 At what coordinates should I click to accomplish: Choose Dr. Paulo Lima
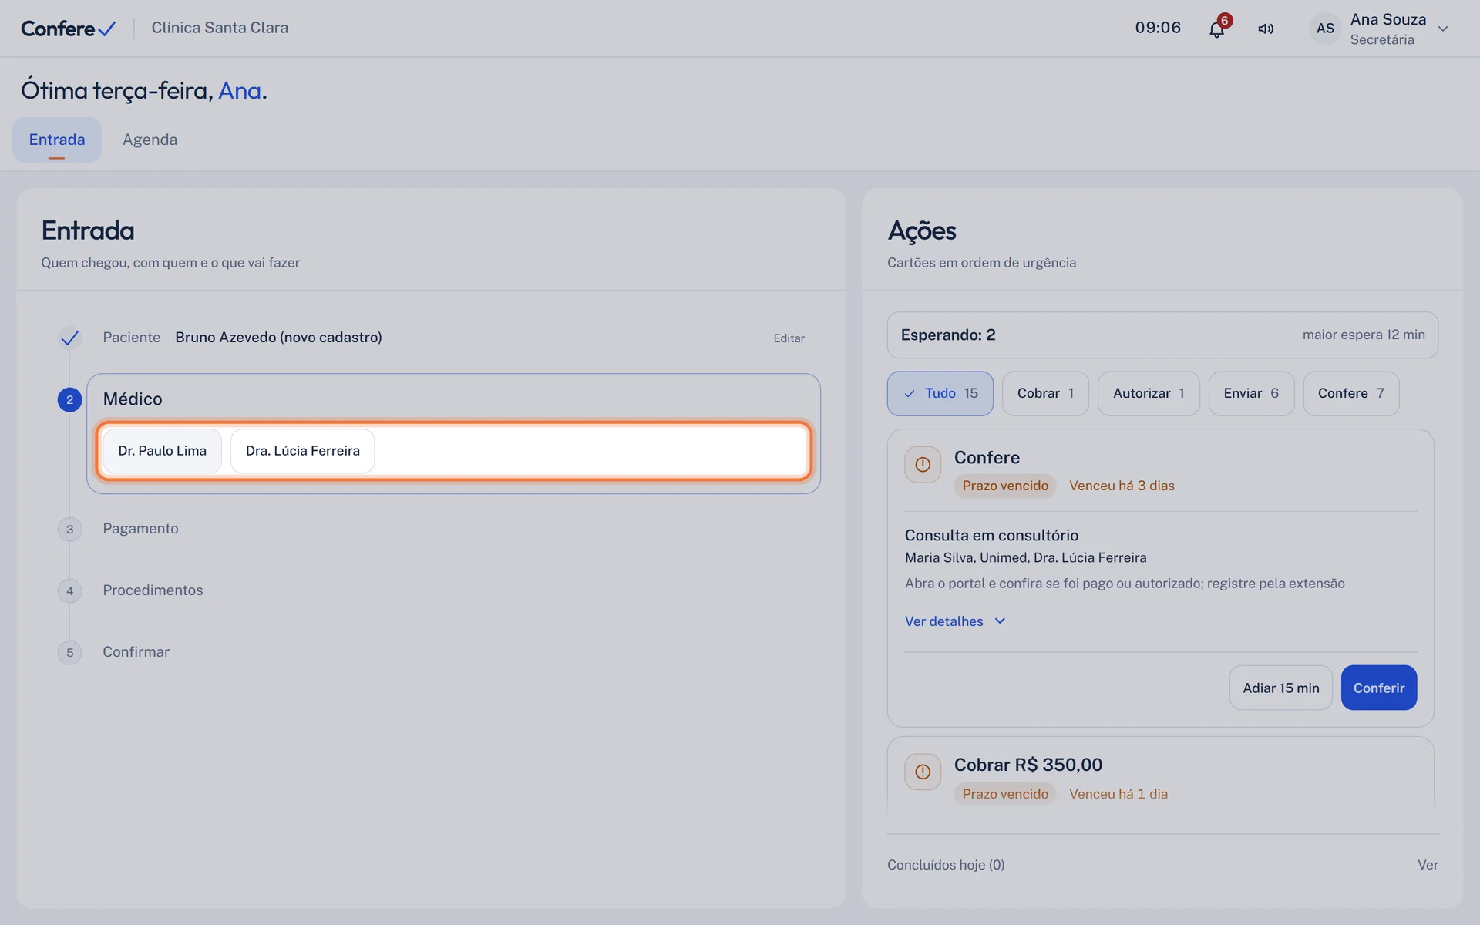point(162,451)
